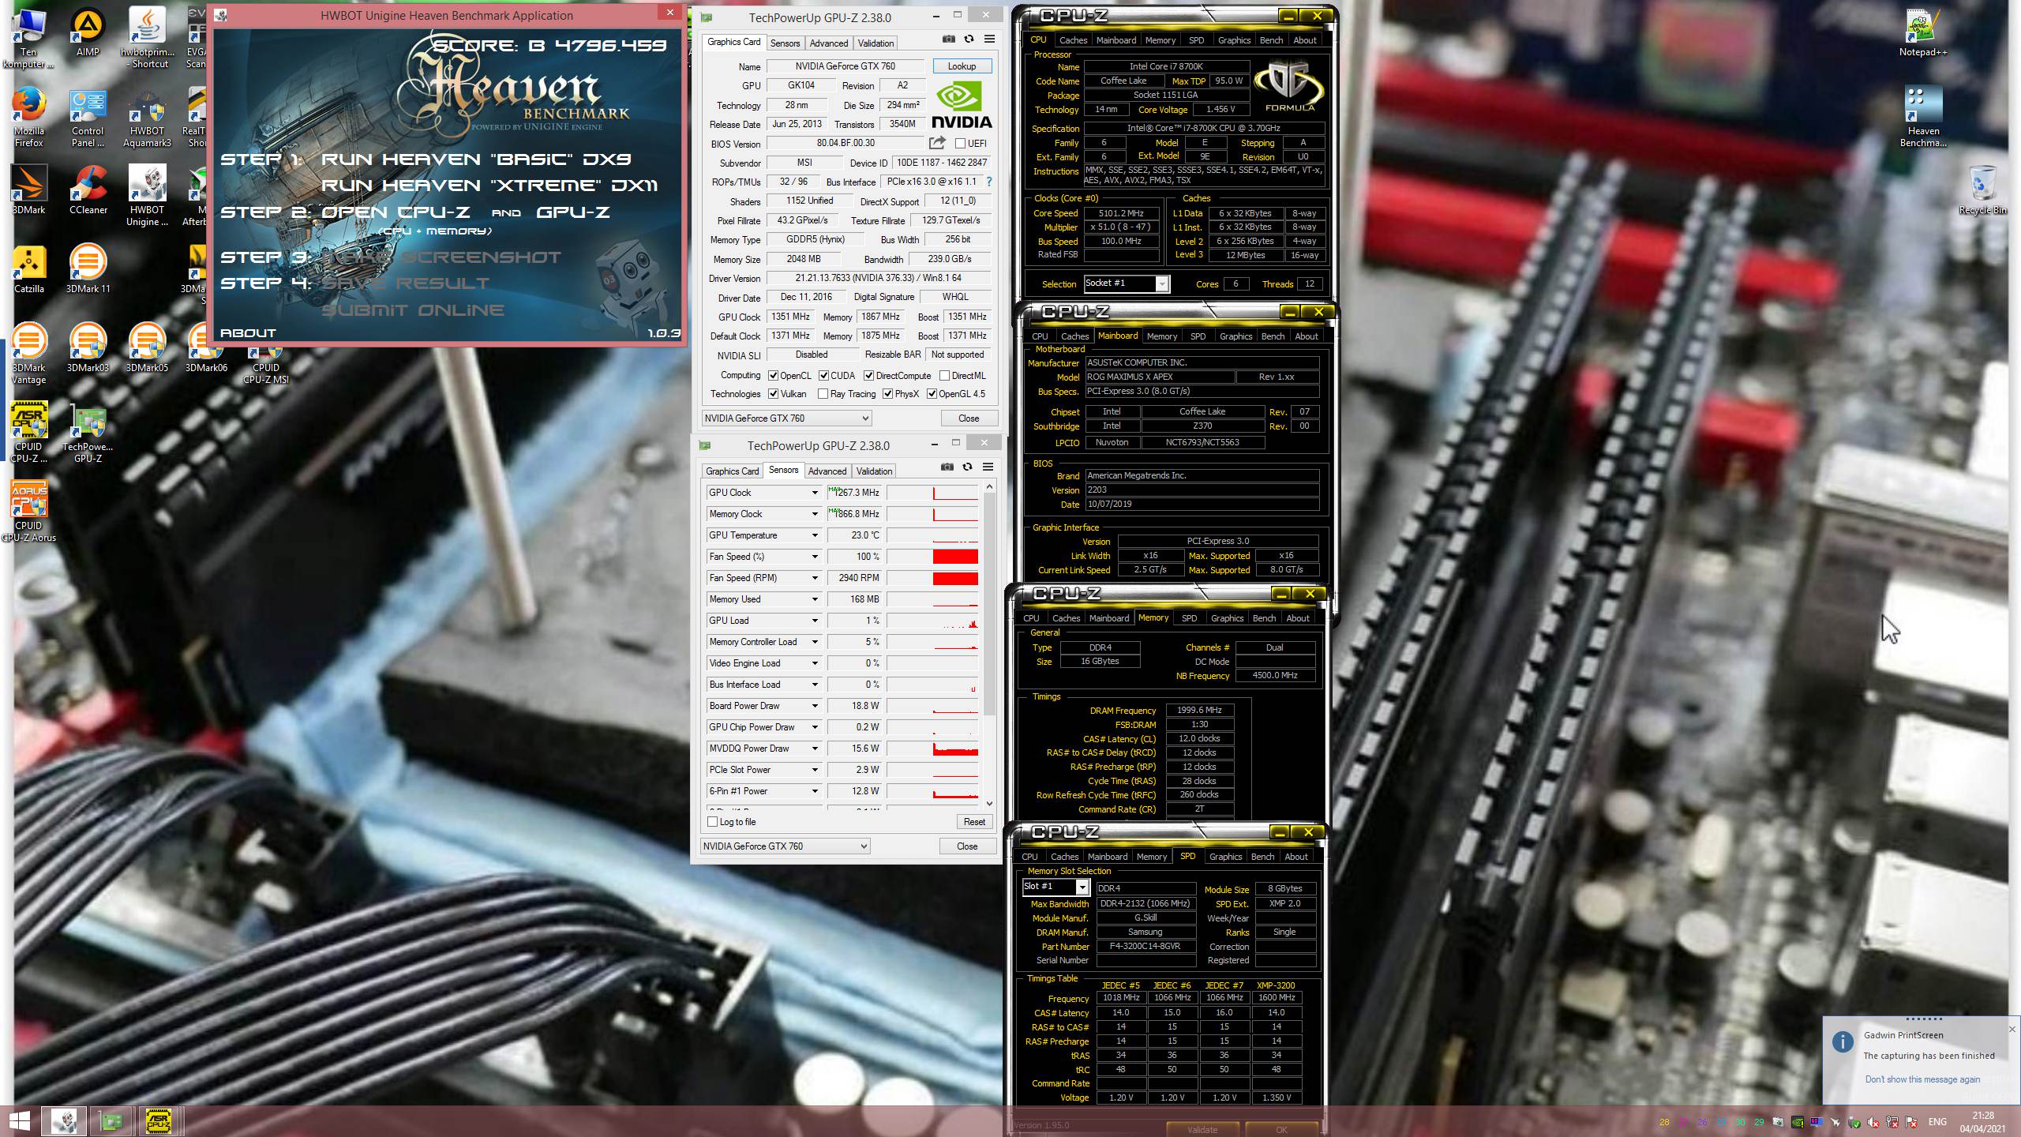Open hamburger menu in GPU-Z Graphics Card window
This screenshot has width=2021, height=1137.
coord(989,39)
